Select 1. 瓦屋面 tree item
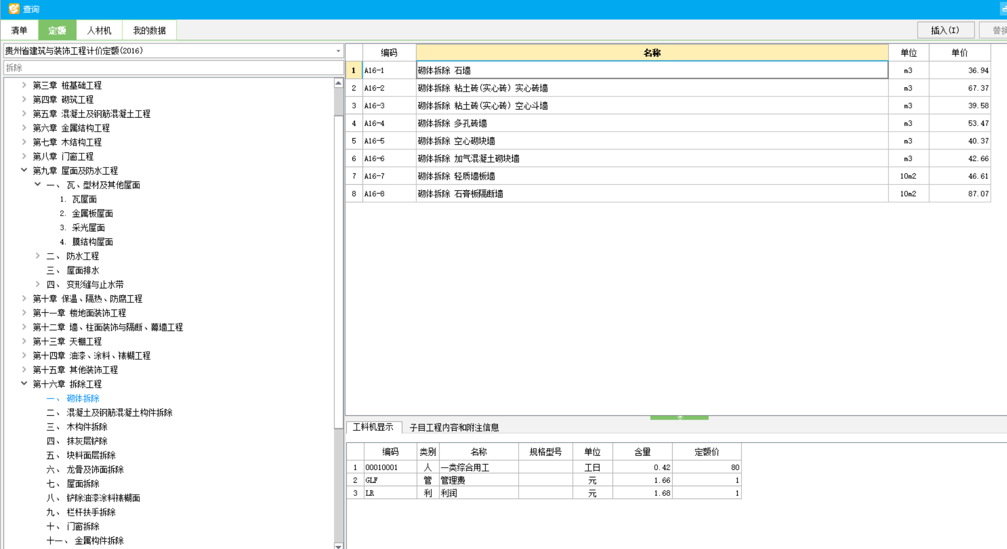 tap(79, 199)
